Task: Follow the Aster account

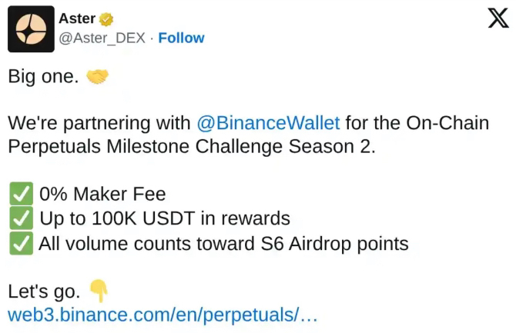Action: 181,38
